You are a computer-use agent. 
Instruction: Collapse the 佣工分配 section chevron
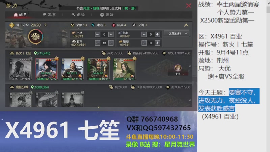[x=186, y=25]
